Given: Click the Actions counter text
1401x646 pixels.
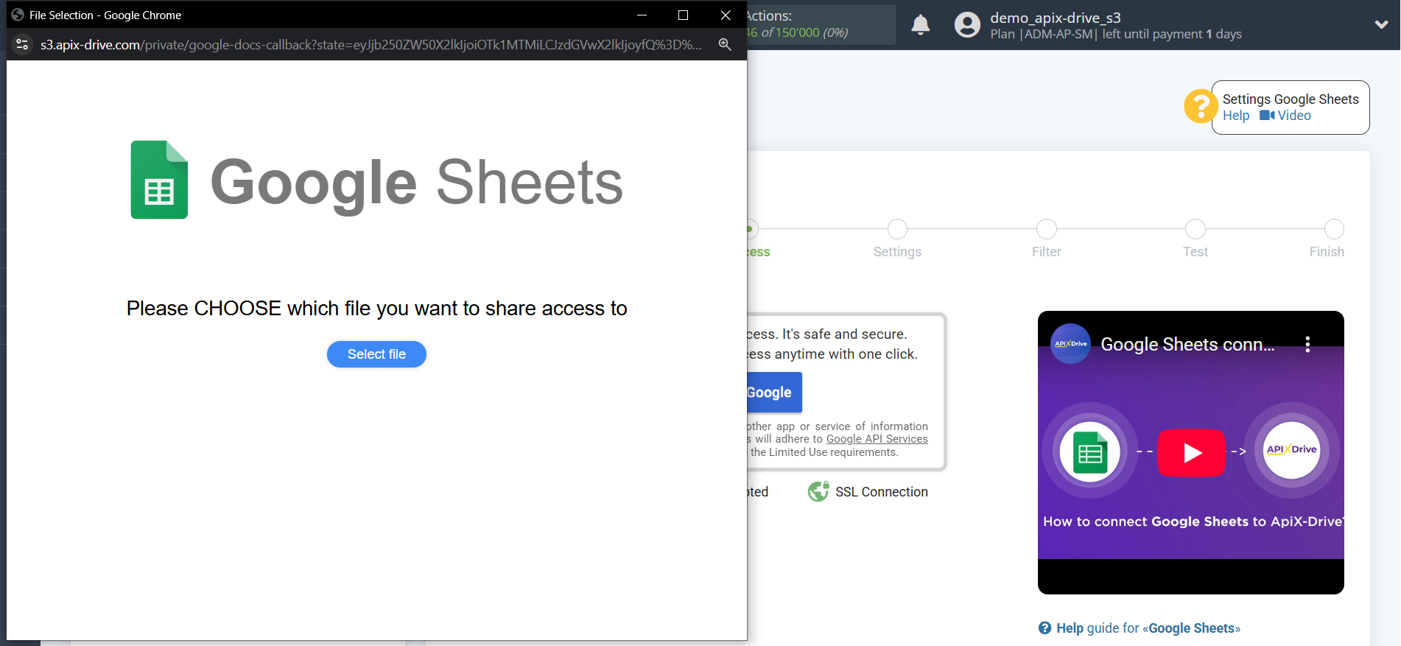Looking at the screenshot, I should click(797, 24).
